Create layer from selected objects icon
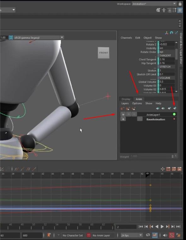186x240 pixels. click(x=175, y=108)
